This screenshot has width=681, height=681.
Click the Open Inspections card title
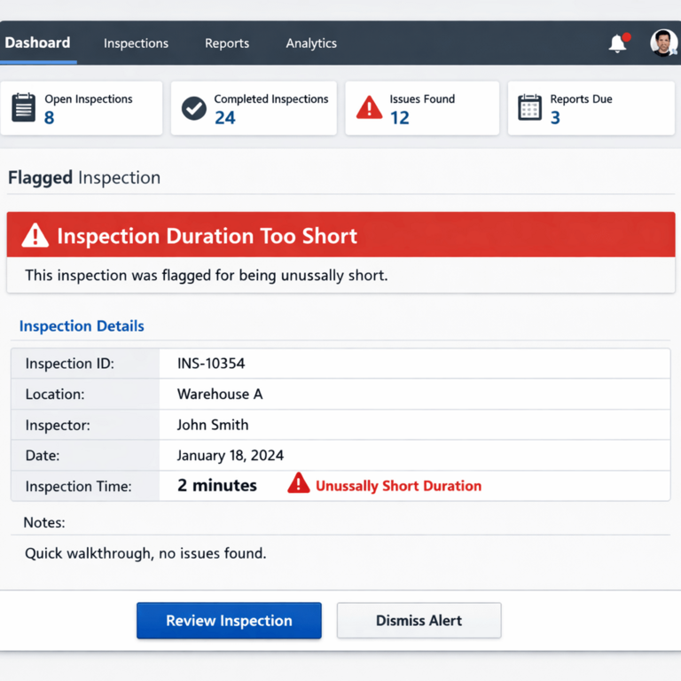89,99
